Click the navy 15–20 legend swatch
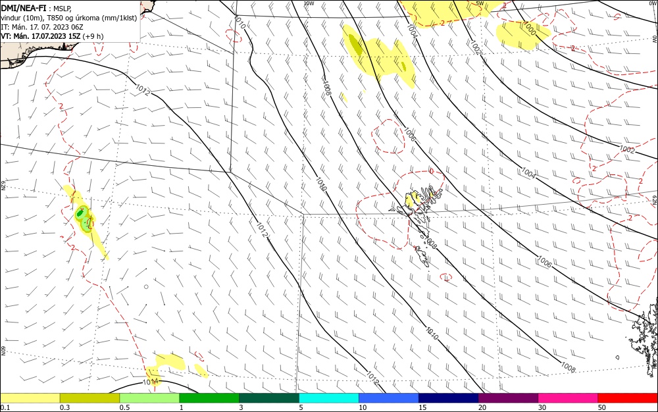The image size is (658, 412). tap(449, 398)
